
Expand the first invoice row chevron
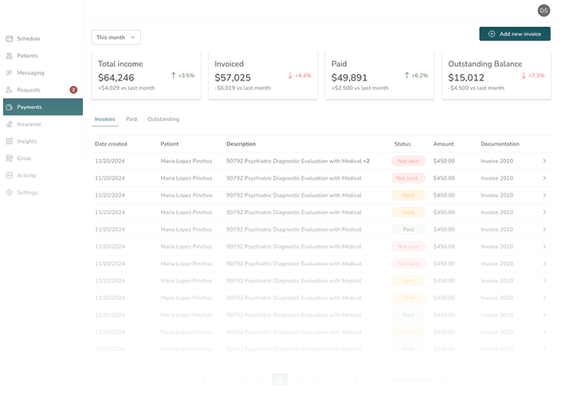[x=544, y=161]
